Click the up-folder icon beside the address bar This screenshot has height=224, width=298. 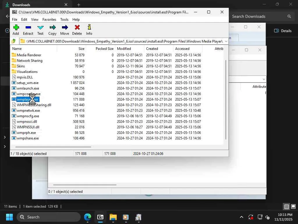13,41
